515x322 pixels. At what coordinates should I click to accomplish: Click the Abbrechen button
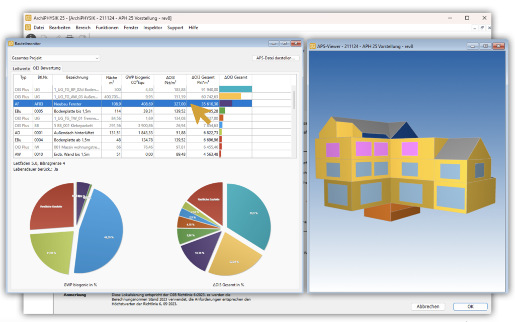click(427, 306)
